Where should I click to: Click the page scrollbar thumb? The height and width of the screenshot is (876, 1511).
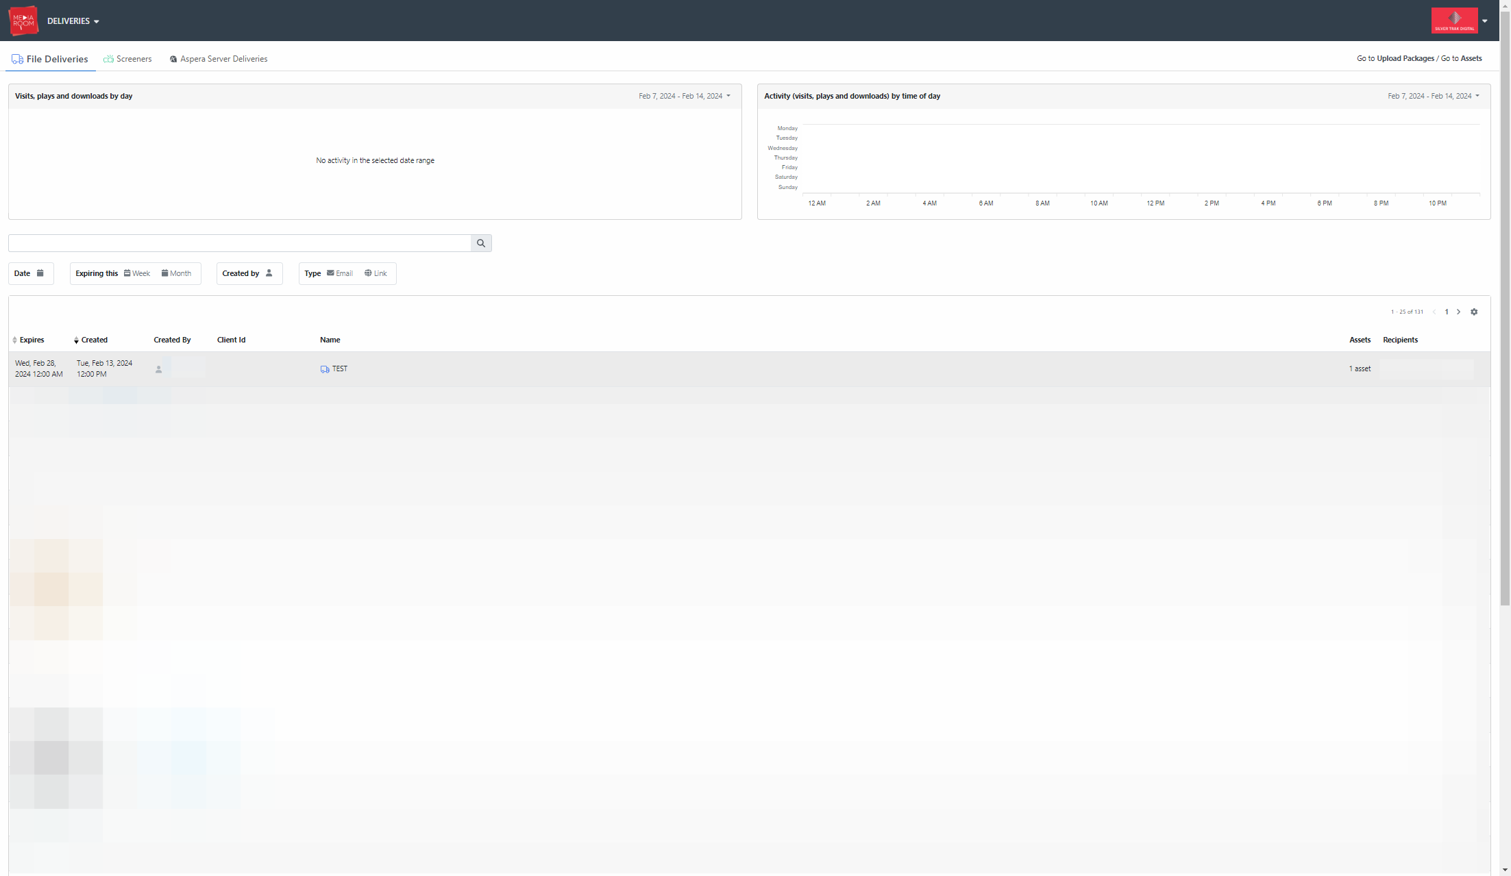1505,308
